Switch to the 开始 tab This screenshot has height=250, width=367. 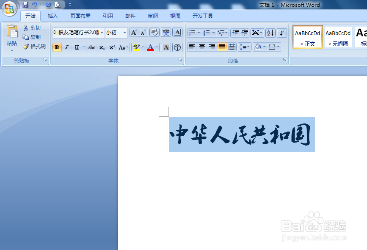(30, 16)
